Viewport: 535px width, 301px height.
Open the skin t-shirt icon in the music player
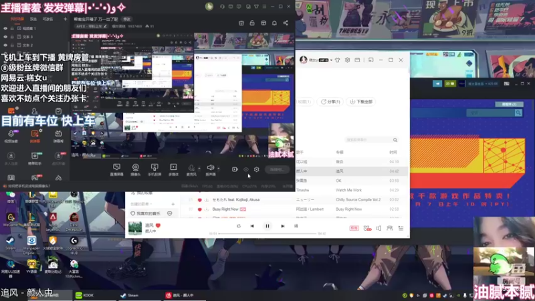click(338, 60)
